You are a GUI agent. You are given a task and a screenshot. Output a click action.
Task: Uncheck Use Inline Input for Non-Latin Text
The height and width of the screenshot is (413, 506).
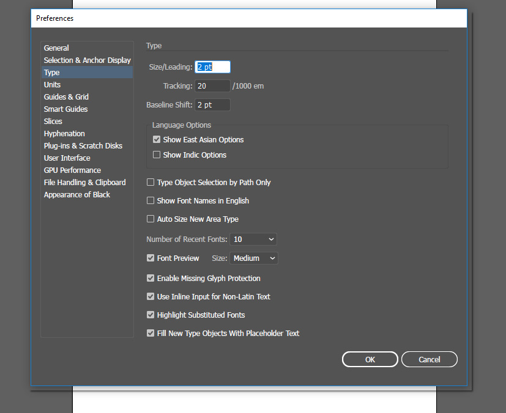151,297
